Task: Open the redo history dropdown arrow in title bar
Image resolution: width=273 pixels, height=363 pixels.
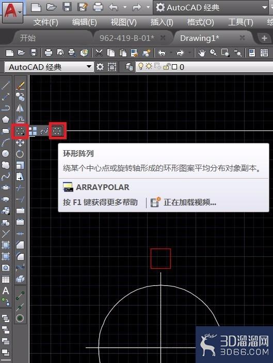Action: (x=148, y=7)
